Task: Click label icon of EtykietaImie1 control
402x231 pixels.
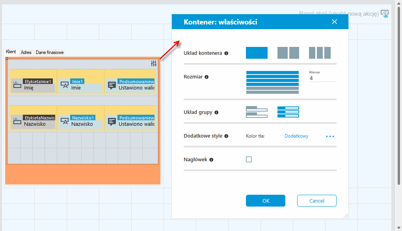Action: [17, 85]
